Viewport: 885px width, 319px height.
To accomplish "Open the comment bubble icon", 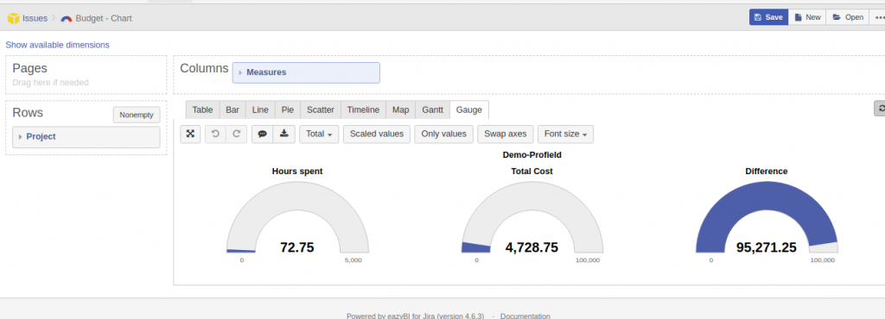I will (262, 134).
